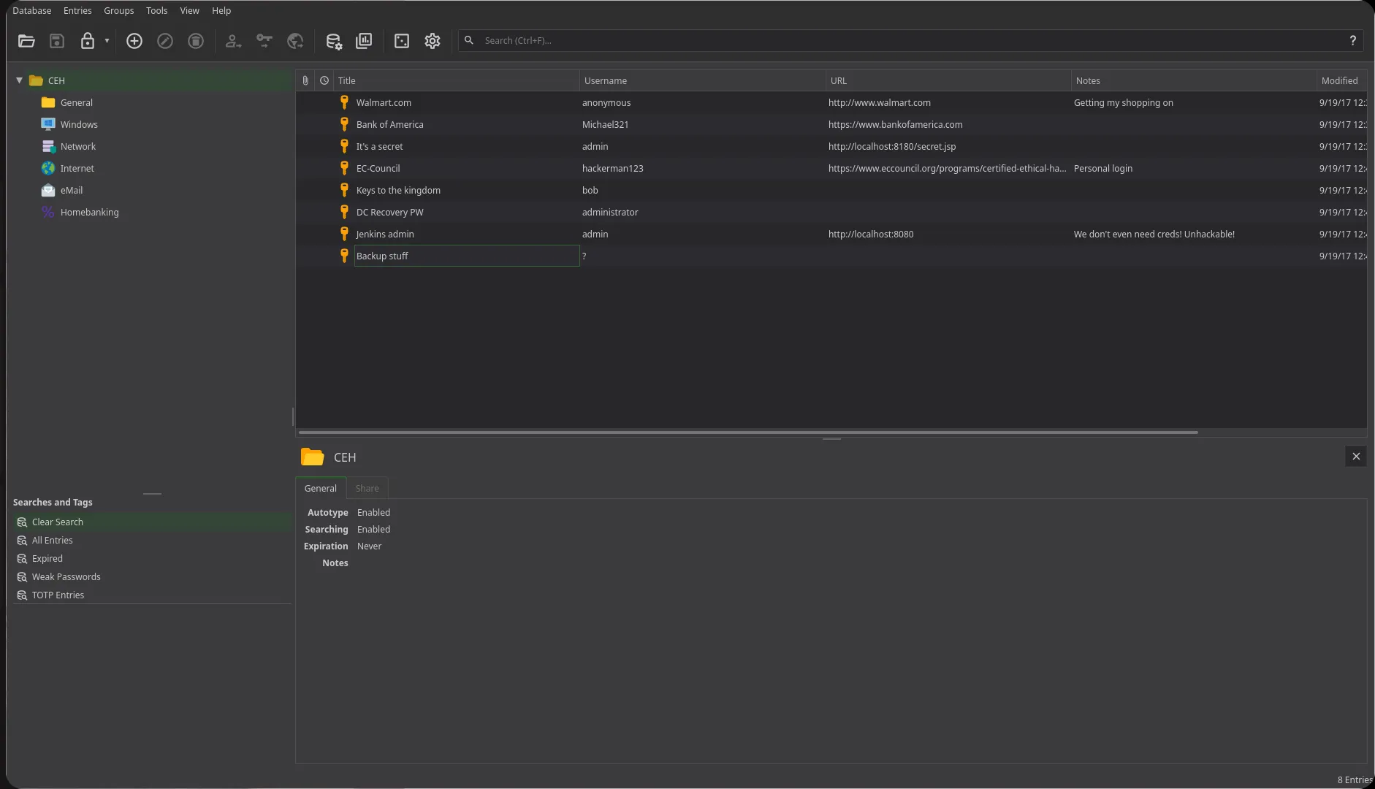Open help via the question mark icon

pos(1354,40)
